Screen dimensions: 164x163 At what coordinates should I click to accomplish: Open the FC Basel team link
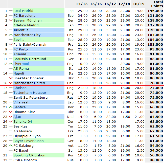21,150
